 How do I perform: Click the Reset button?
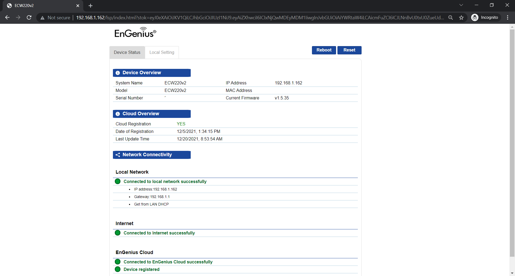click(349, 50)
